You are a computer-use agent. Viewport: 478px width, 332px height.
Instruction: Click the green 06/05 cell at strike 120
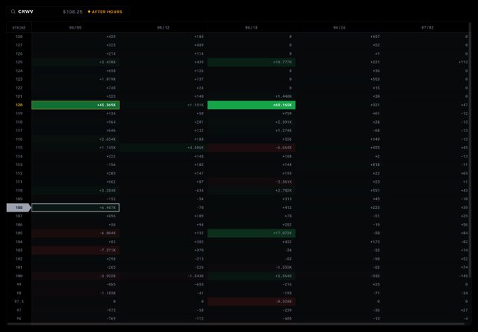(76, 105)
